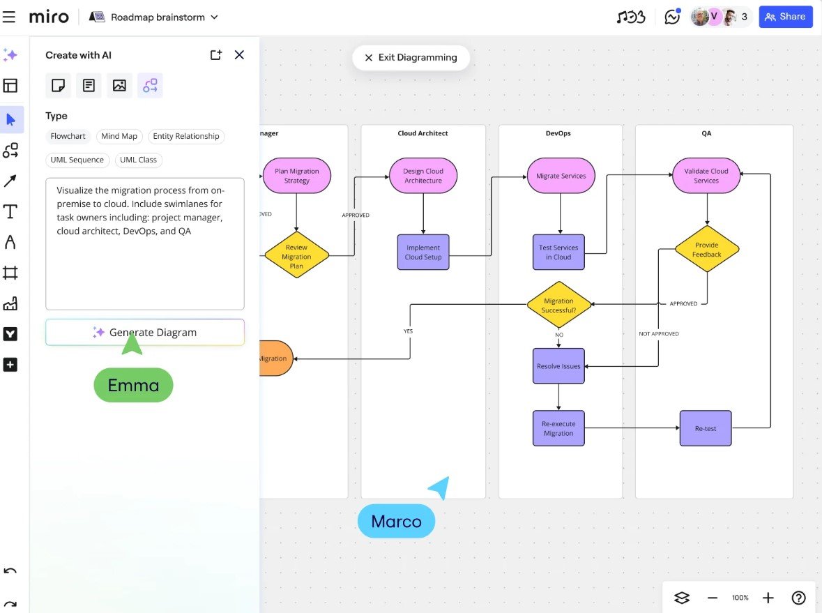The height and width of the screenshot is (613, 822).
Task: Zoom in with the plus button
Action: (768, 598)
